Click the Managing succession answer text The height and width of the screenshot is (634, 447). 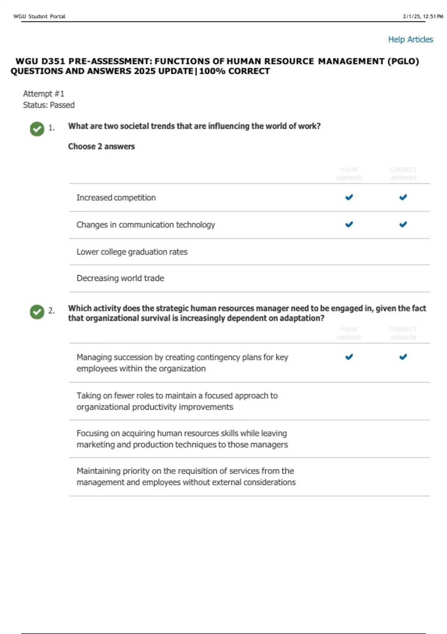coord(182,363)
